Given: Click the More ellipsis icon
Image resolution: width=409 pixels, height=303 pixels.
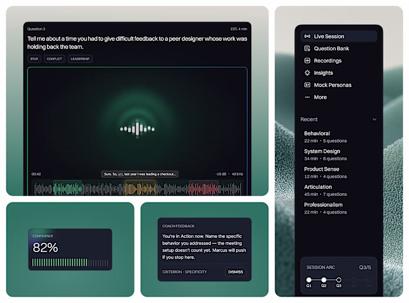Looking at the screenshot, I should pos(307,97).
